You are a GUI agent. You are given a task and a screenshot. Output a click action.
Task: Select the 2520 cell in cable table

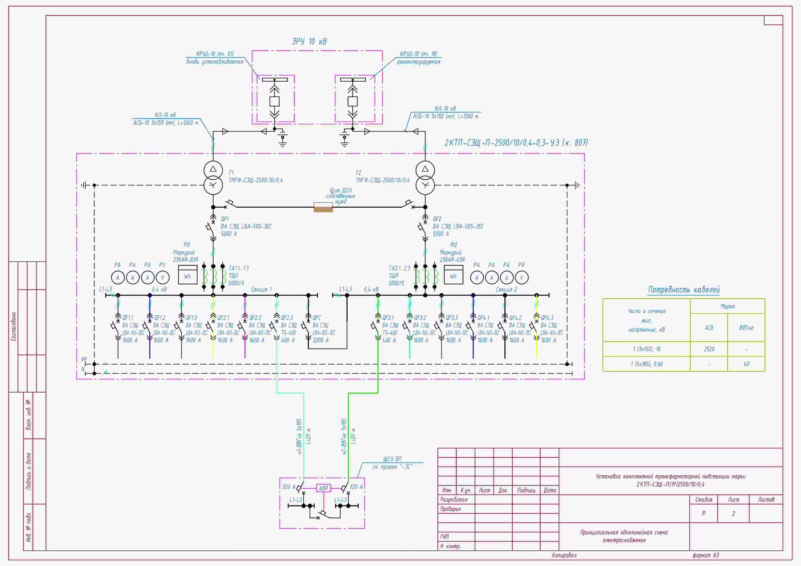tap(709, 349)
